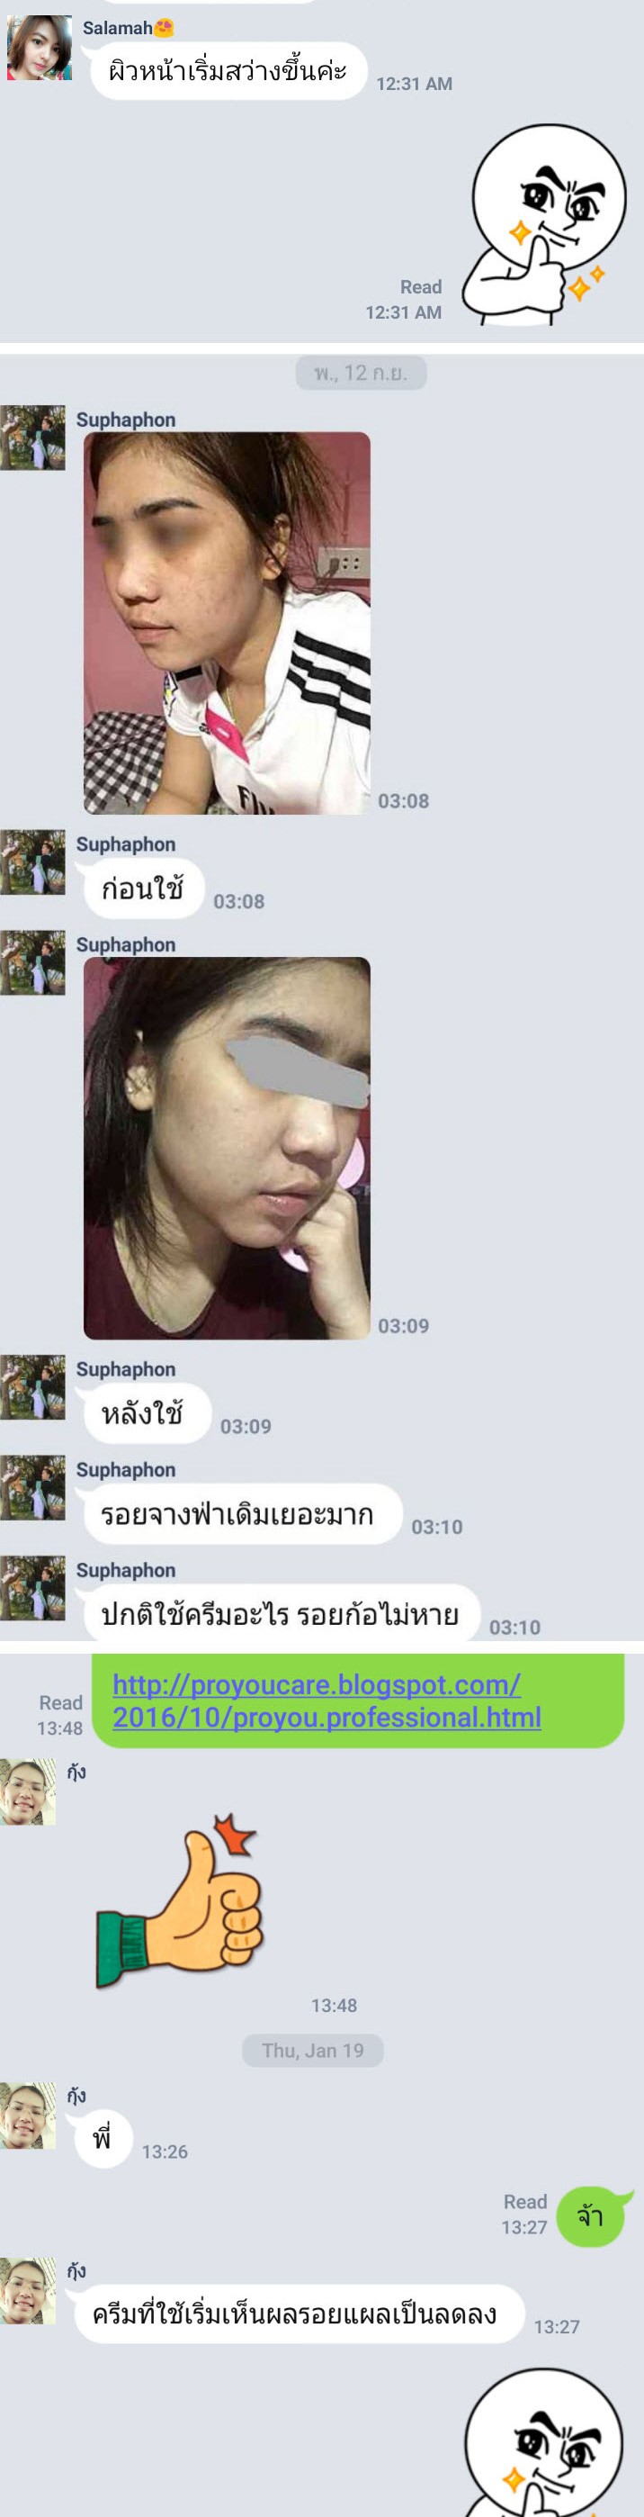
Task: Open the thumbs-up hand sticker from กุ้ง
Action: (x=180, y=1899)
